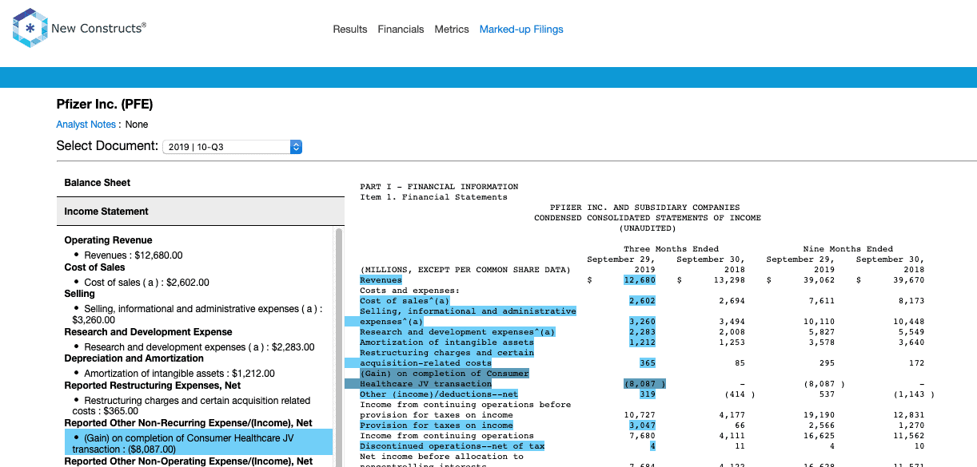
Task: Click the Costs and expenses: line in the filing
Action: (410, 291)
